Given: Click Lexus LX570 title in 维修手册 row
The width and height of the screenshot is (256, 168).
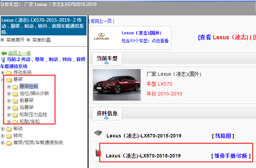Looking at the screenshot, I should click(x=143, y=156).
